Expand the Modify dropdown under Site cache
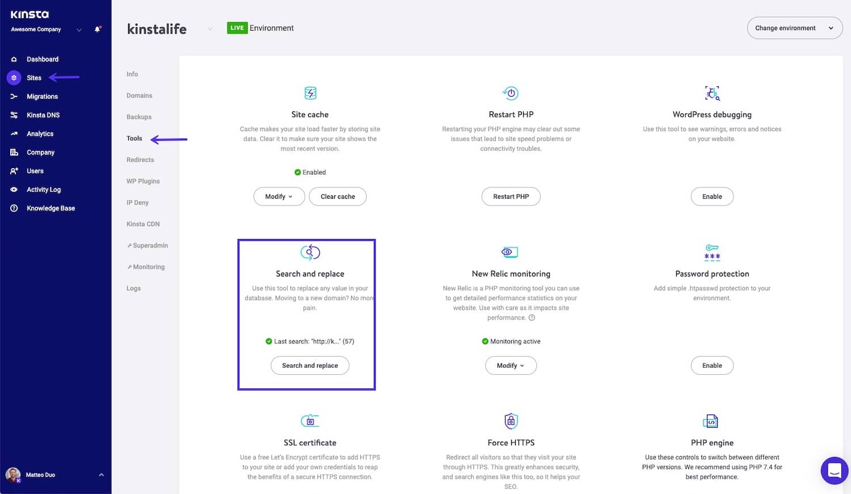The width and height of the screenshot is (851, 494). click(279, 196)
